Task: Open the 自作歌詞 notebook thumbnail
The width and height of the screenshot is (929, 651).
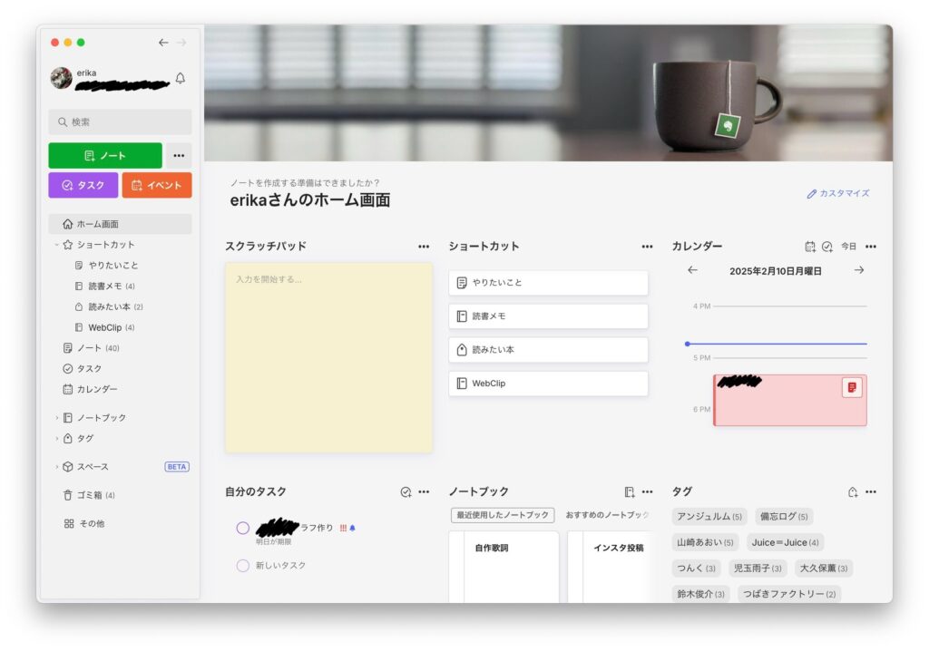Action: point(504,567)
